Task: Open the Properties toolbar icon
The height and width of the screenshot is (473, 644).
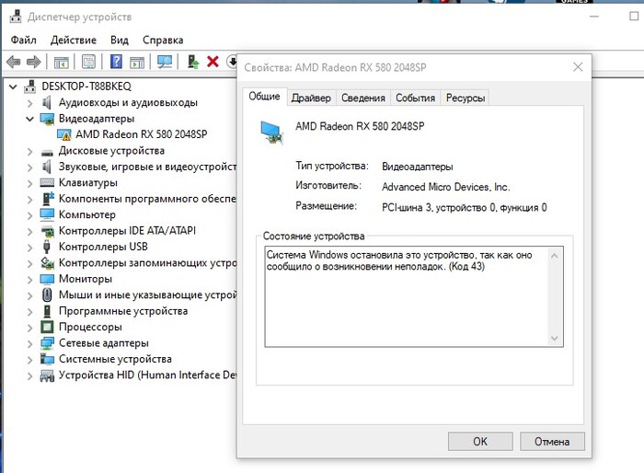Action: 88,62
